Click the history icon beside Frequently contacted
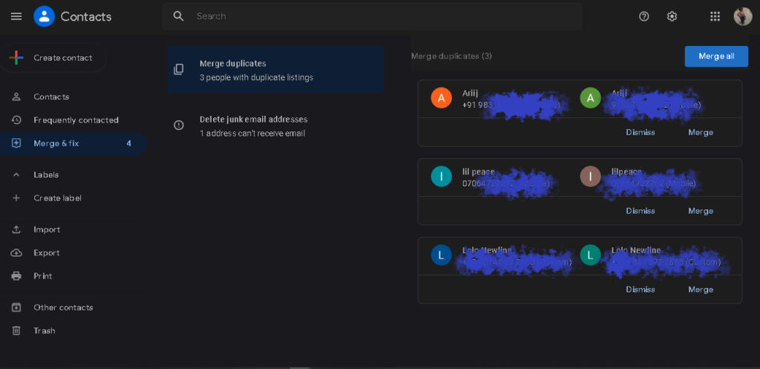The width and height of the screenshot is (760, 369). pos(16,120)
